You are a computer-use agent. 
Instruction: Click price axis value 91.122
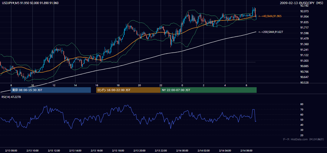click(304, 55)
